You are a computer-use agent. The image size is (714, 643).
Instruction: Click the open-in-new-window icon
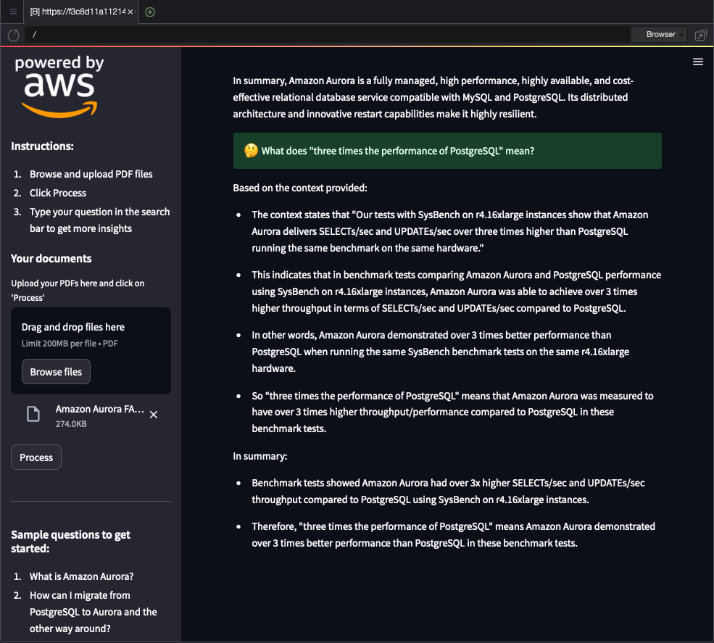click(700, 35)
